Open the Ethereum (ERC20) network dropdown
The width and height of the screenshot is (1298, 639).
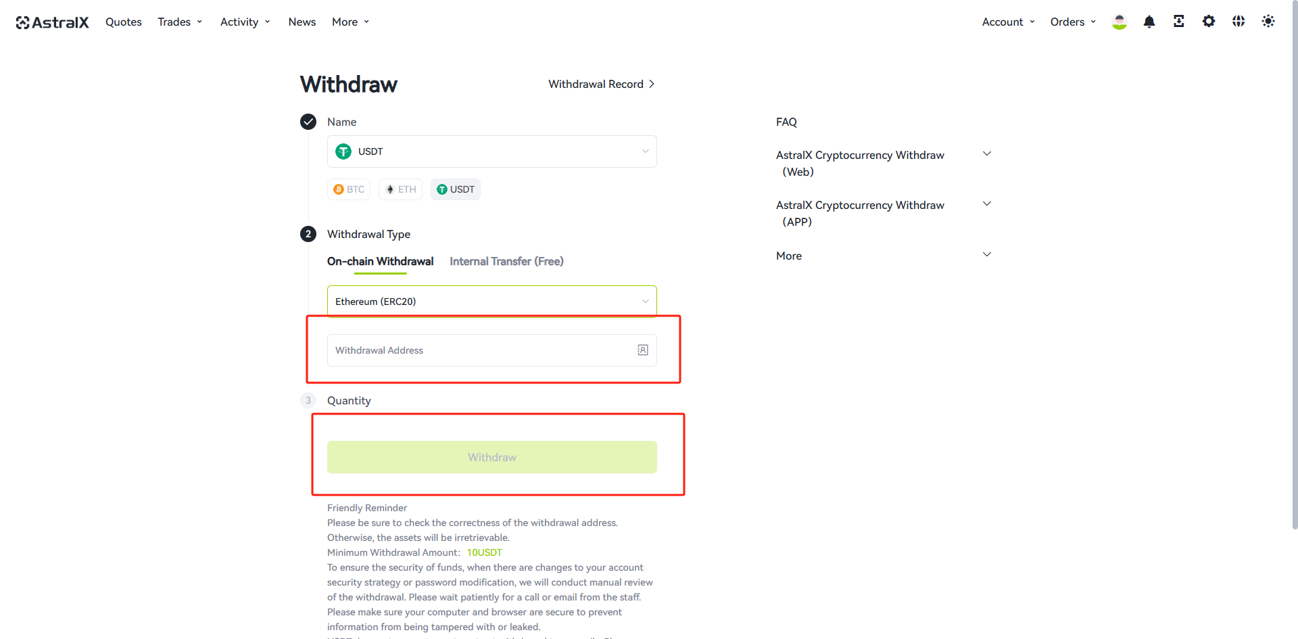[x=492, y=302]
